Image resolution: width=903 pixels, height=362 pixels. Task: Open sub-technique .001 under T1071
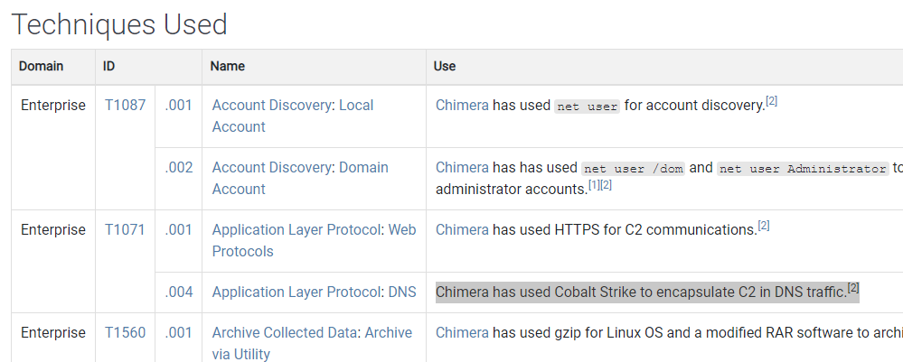tap(179, 229)
